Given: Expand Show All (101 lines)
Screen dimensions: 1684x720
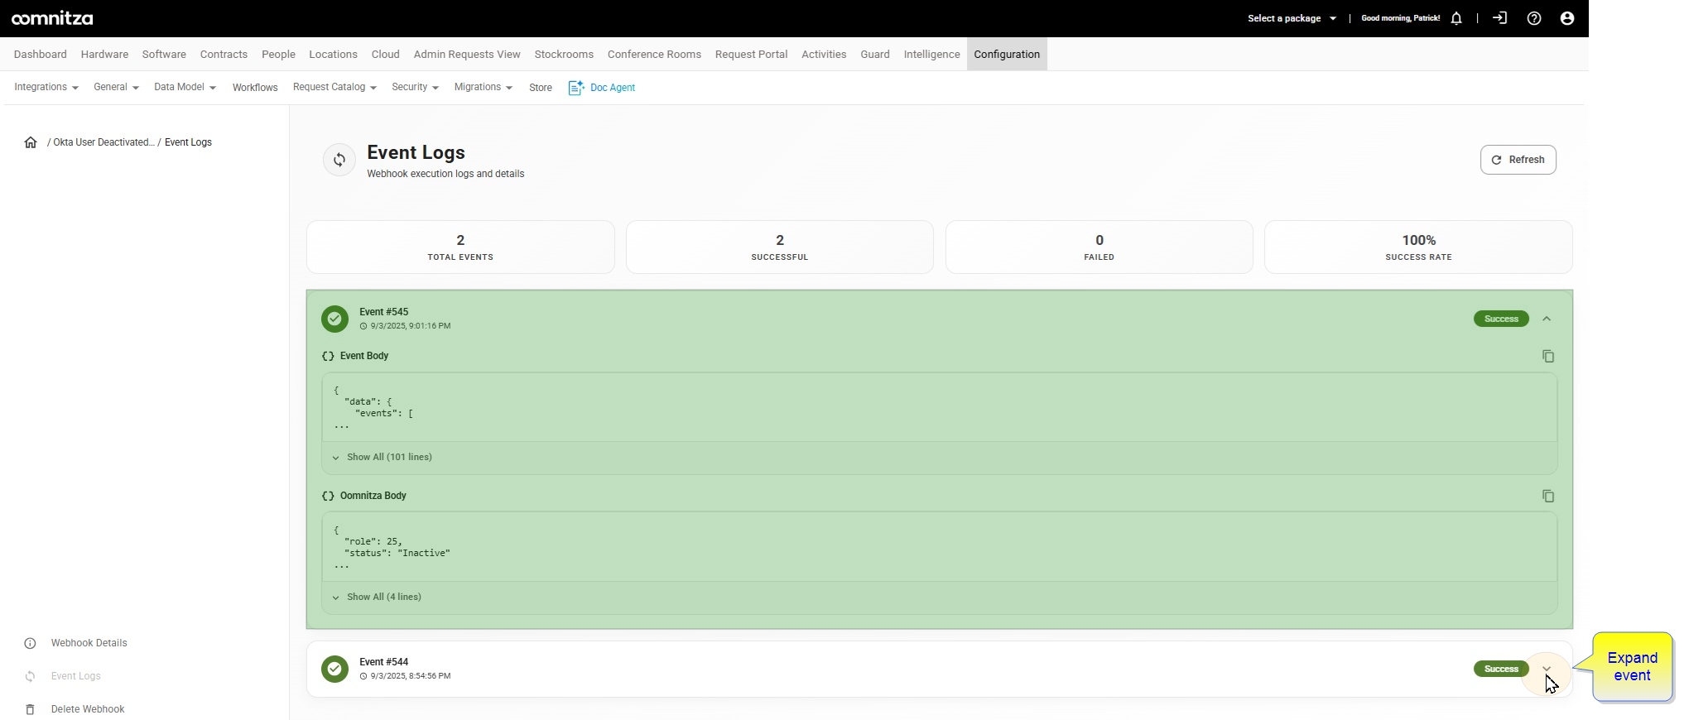Looking at the screenshot, I should [x=382, y=457].
